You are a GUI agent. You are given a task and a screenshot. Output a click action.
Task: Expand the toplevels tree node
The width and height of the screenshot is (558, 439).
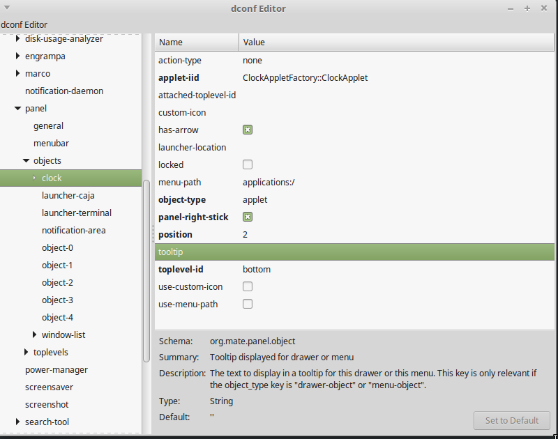tap(25, 352)
